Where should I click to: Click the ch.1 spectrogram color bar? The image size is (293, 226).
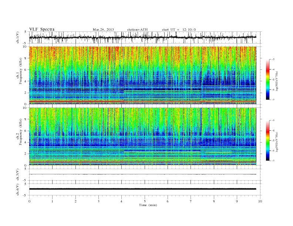click(267, 79)
